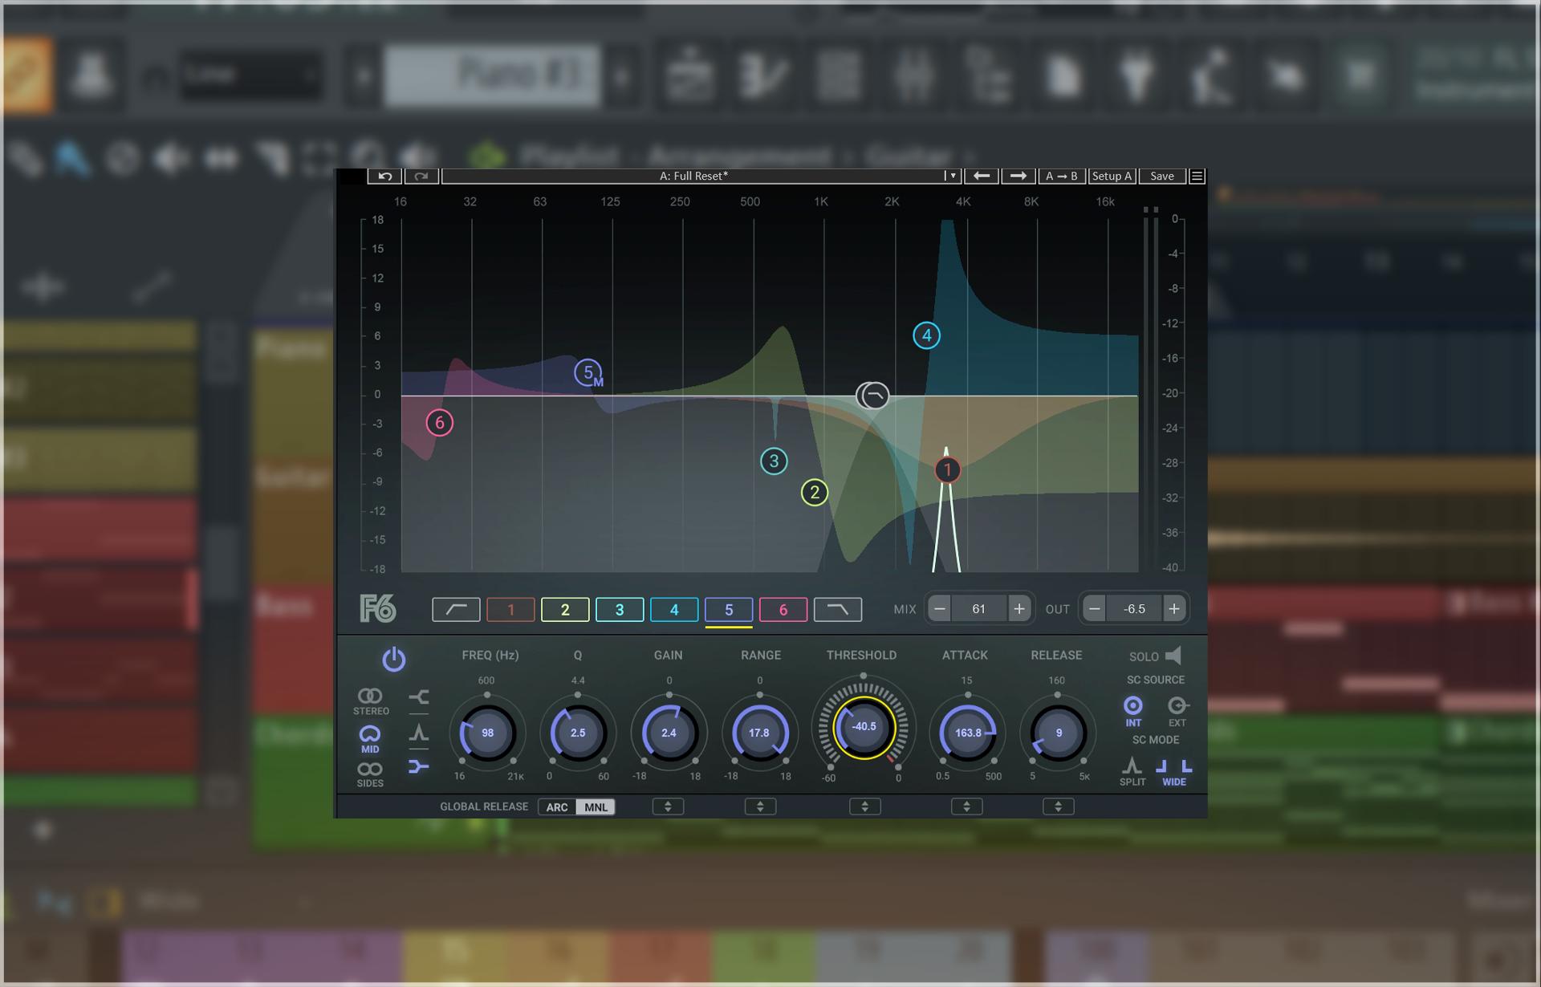This screenshot has width=1541, height=987.
Task: Select the high-pass filter band tab
Action: click(456, 610)
